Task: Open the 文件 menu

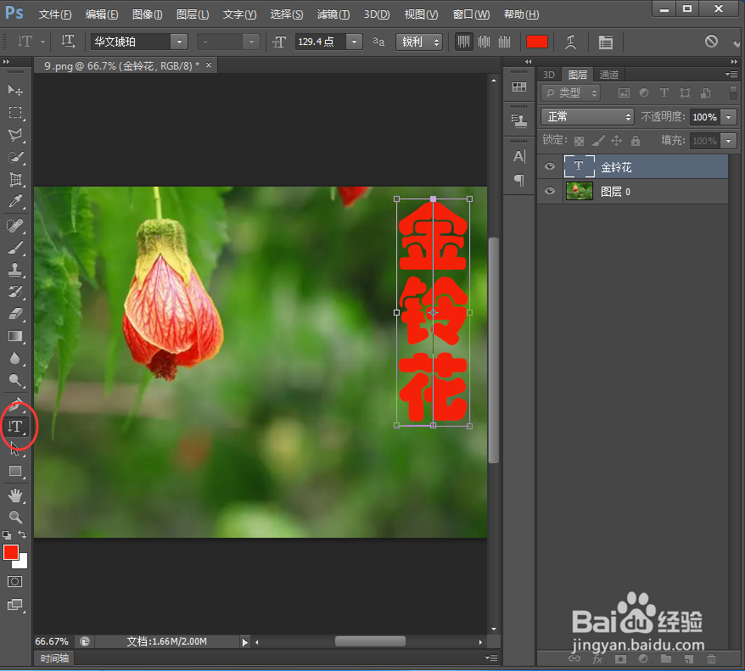Action: click(54, 14)
